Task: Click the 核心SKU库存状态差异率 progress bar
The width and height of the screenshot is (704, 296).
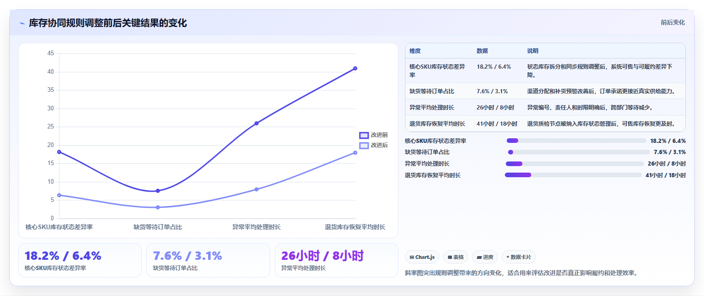Action: 576,141
